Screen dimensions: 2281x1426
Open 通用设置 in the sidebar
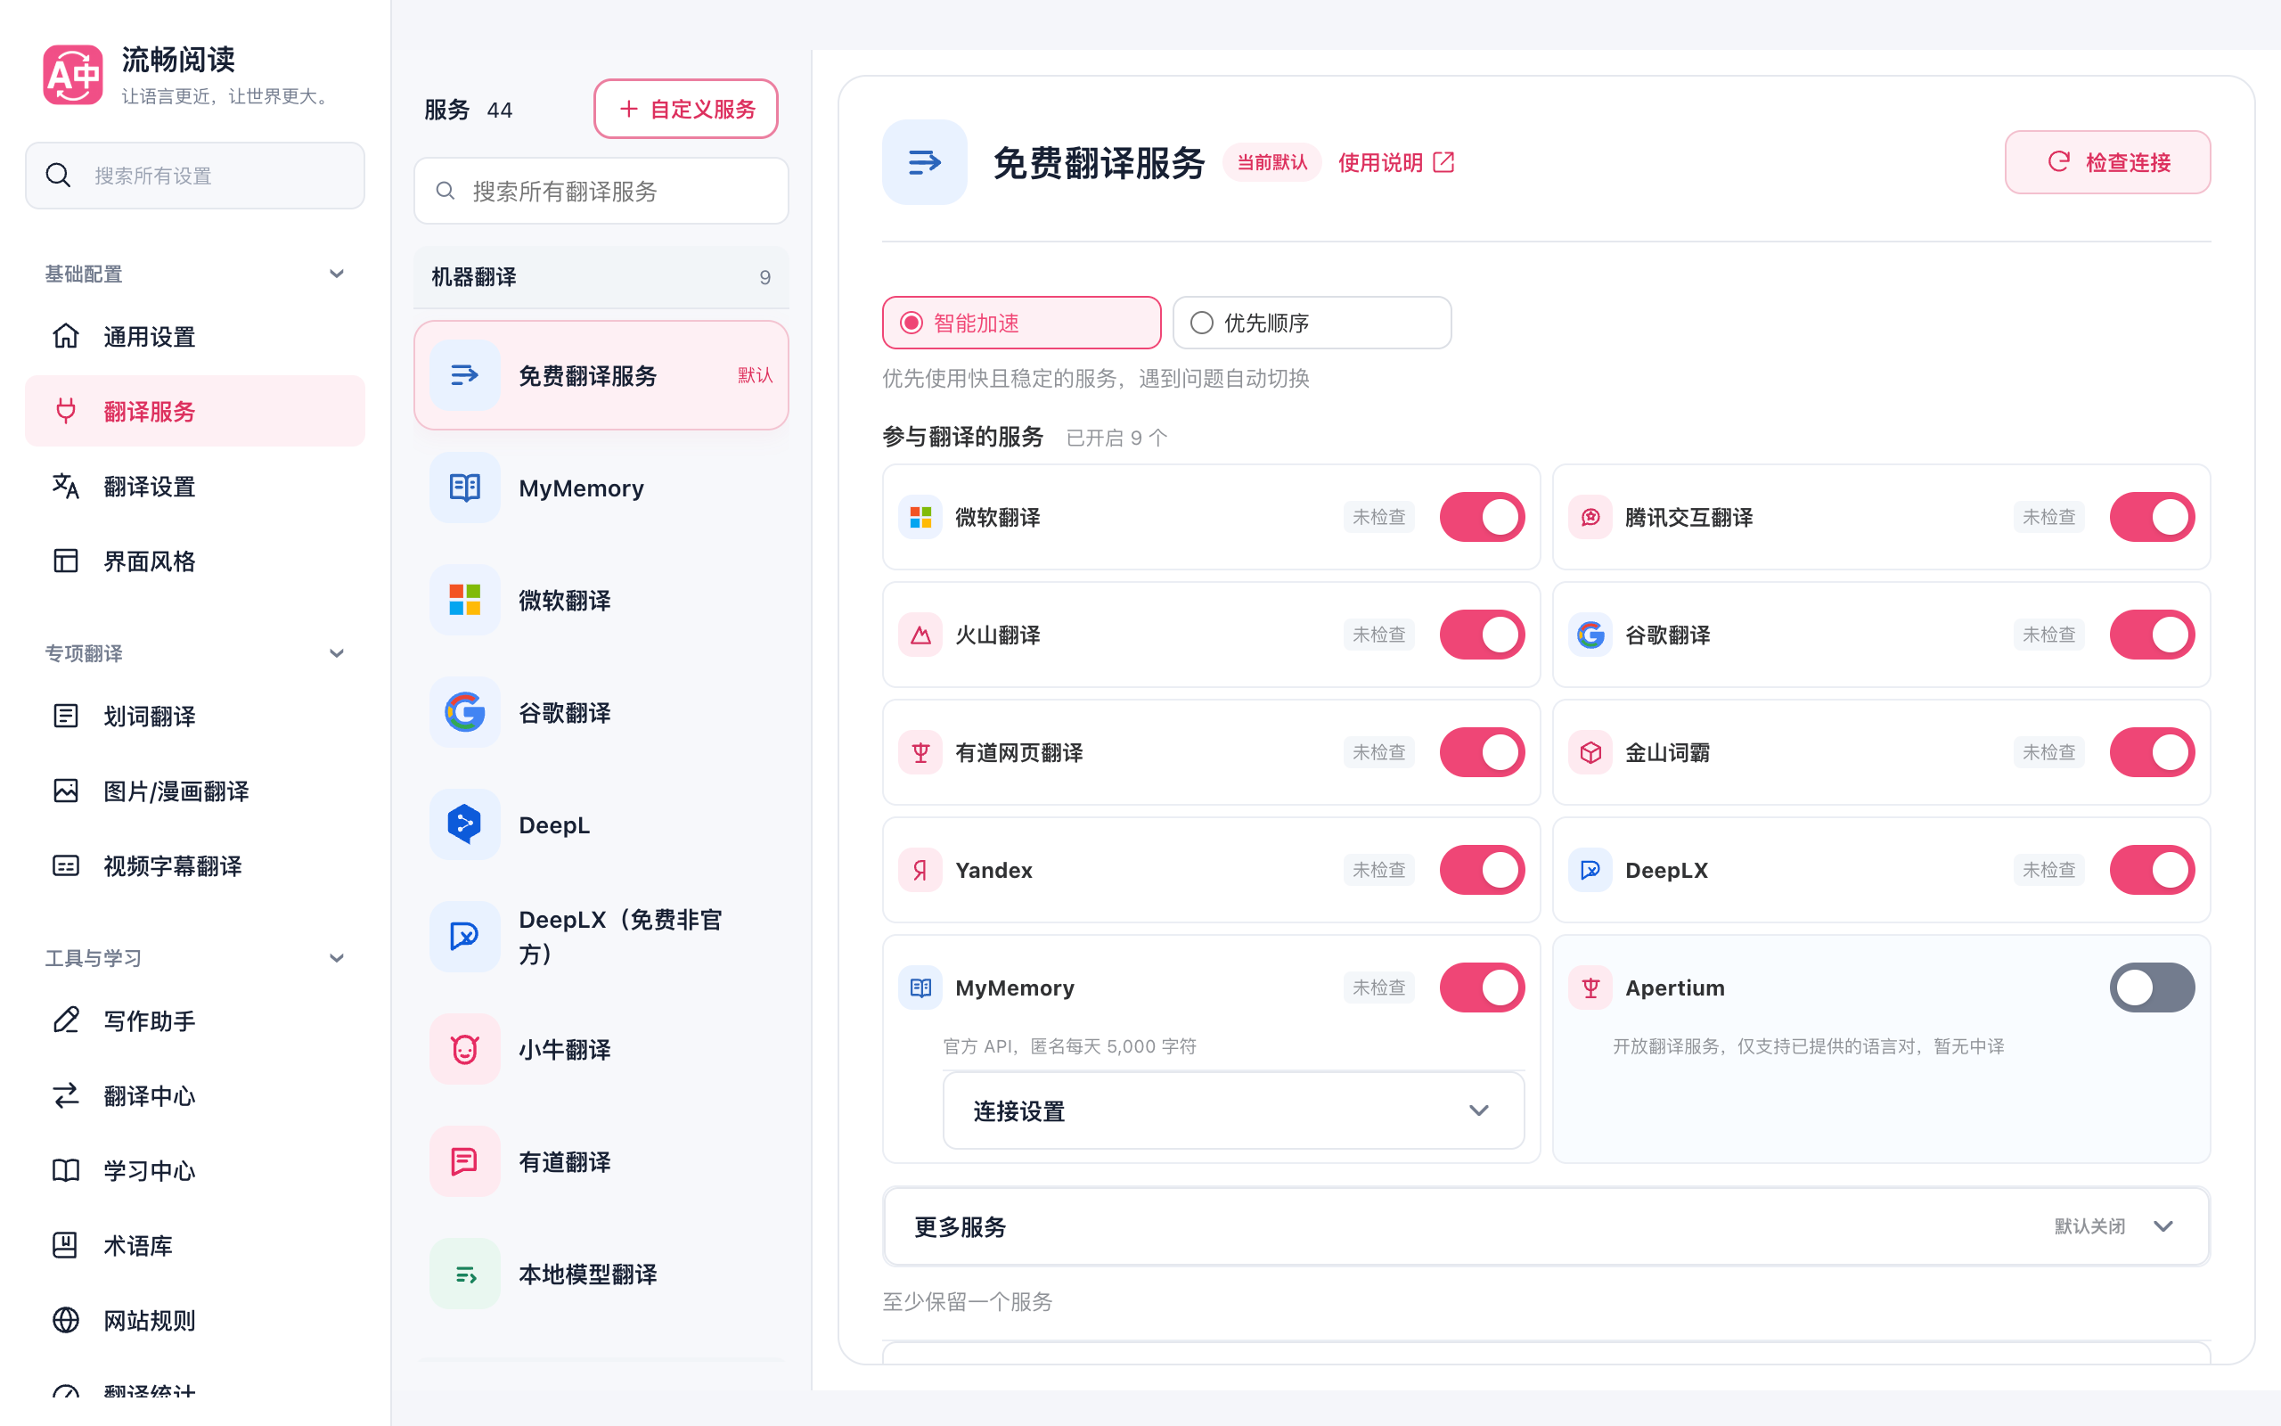(195, 337)
